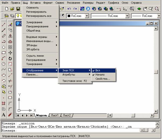Screen dimensions: 162x139
Task: Click the drawing vertical scrollbar thumb
Action: (156, 72)
